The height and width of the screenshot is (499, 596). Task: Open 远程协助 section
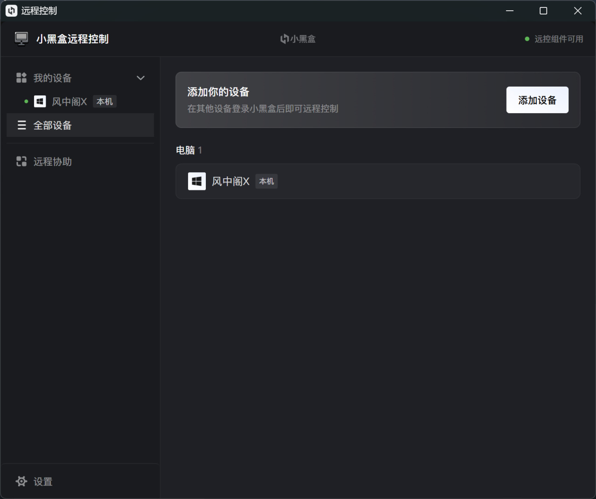pyautogui.click(x=80, y=162)
